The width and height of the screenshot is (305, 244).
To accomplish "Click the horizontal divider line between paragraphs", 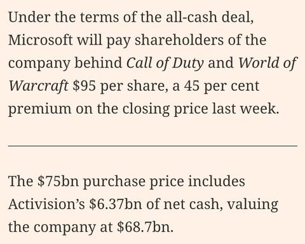I will coord(152,146).
